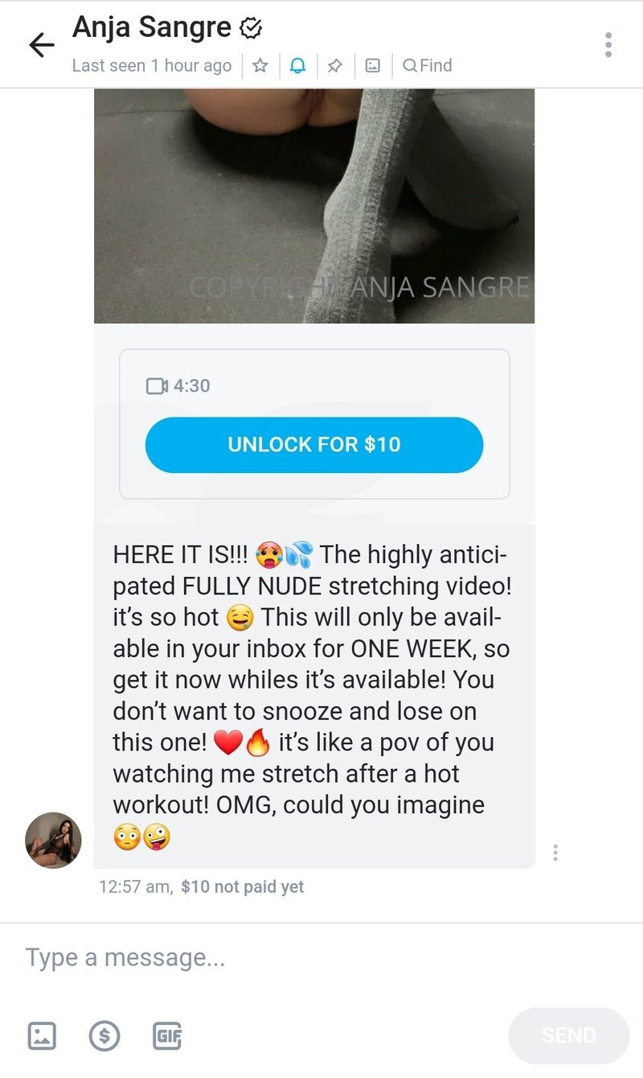643x1078 pixels.
Task: Toggle the notification bell for this chat
Action: (x=297, y=66)
